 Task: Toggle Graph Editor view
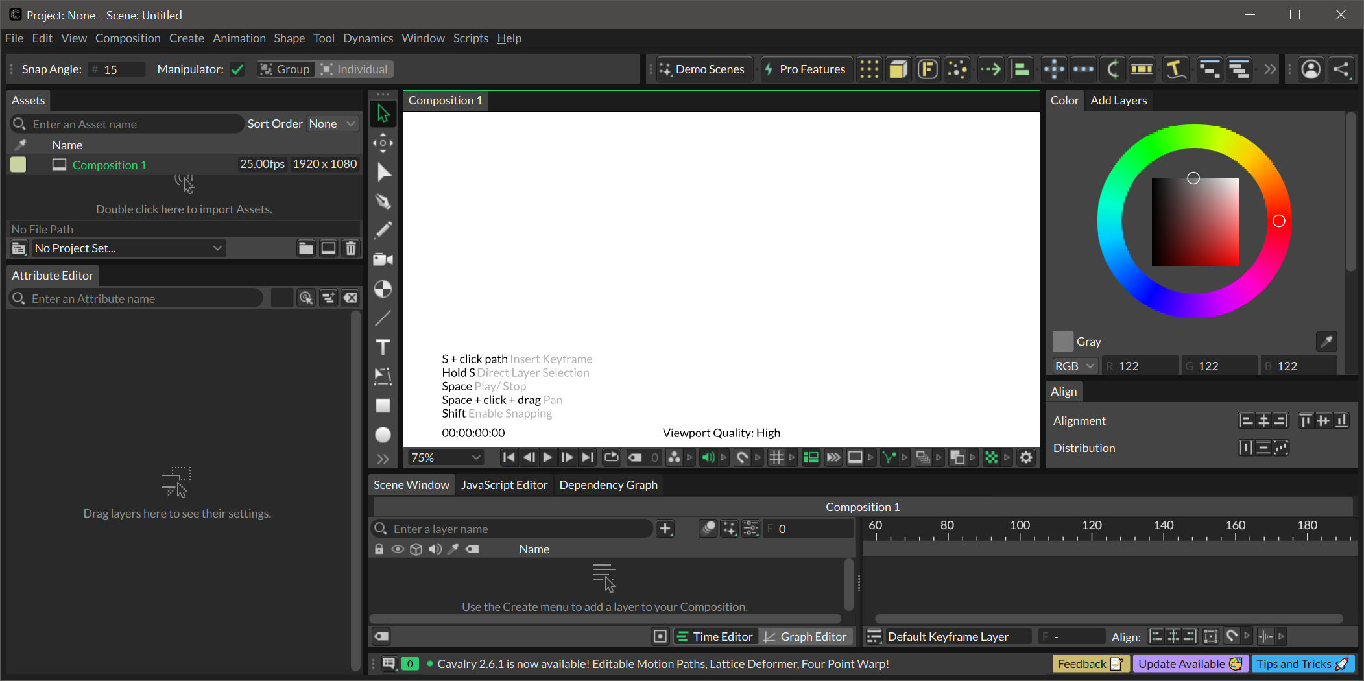806,636
